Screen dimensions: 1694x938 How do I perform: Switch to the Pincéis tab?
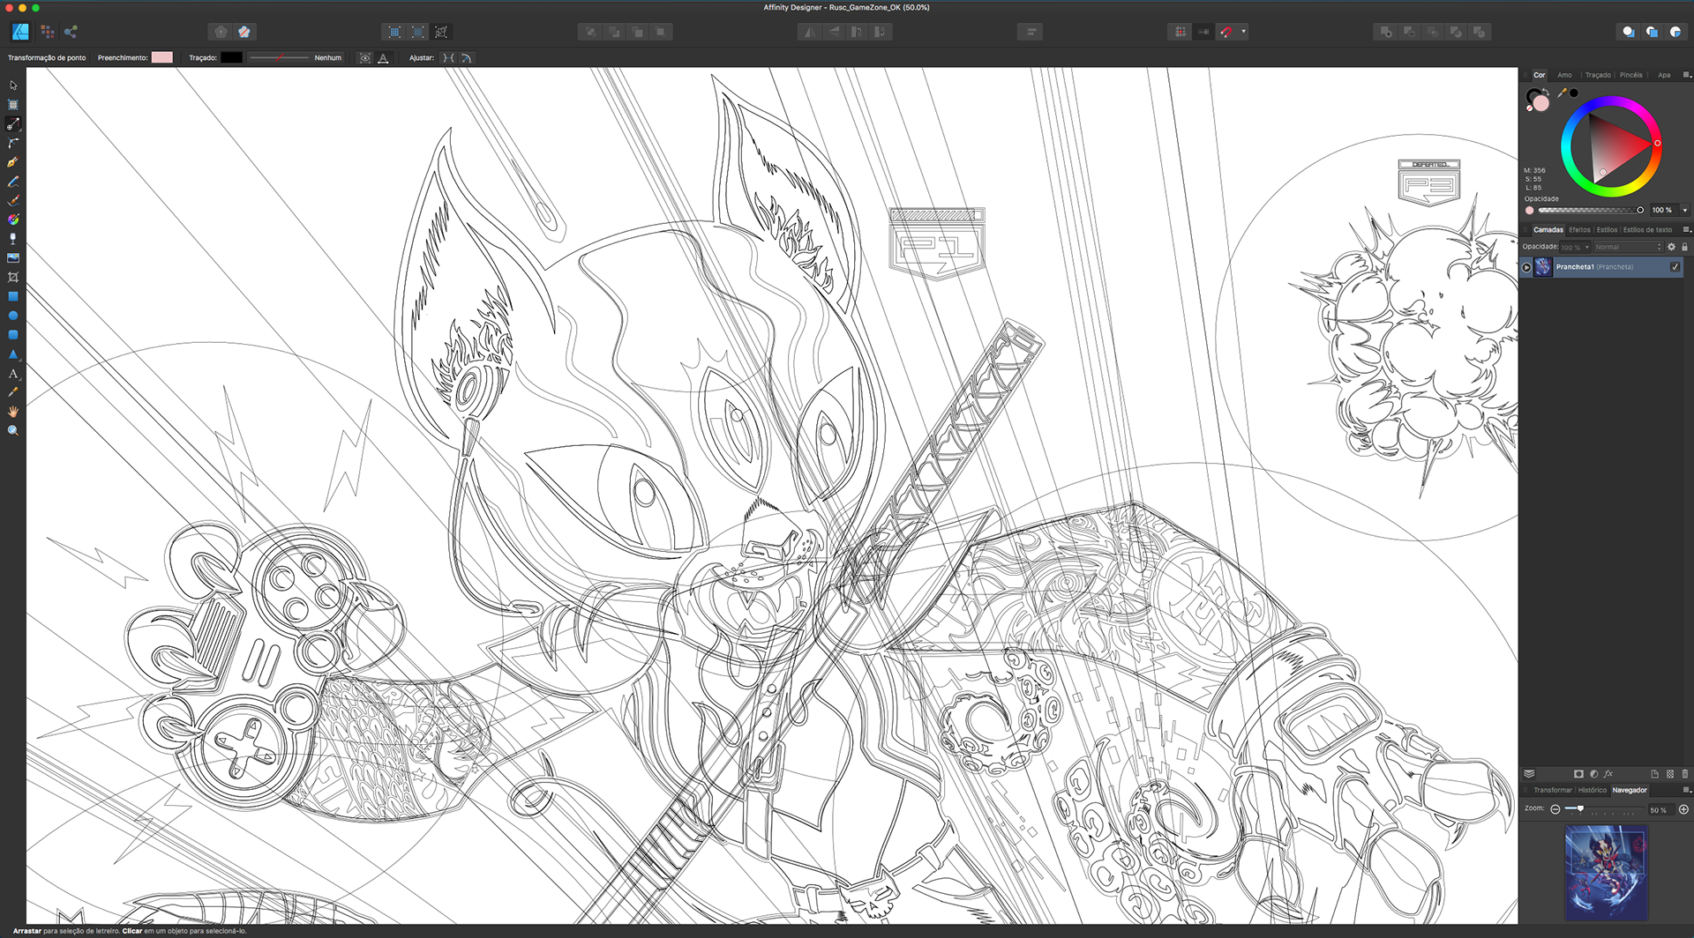click(1631, 75)
